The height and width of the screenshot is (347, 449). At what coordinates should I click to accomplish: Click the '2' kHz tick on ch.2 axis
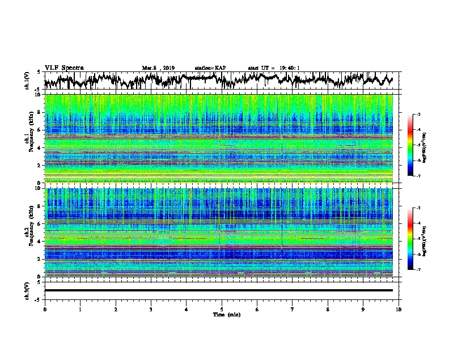40,259
